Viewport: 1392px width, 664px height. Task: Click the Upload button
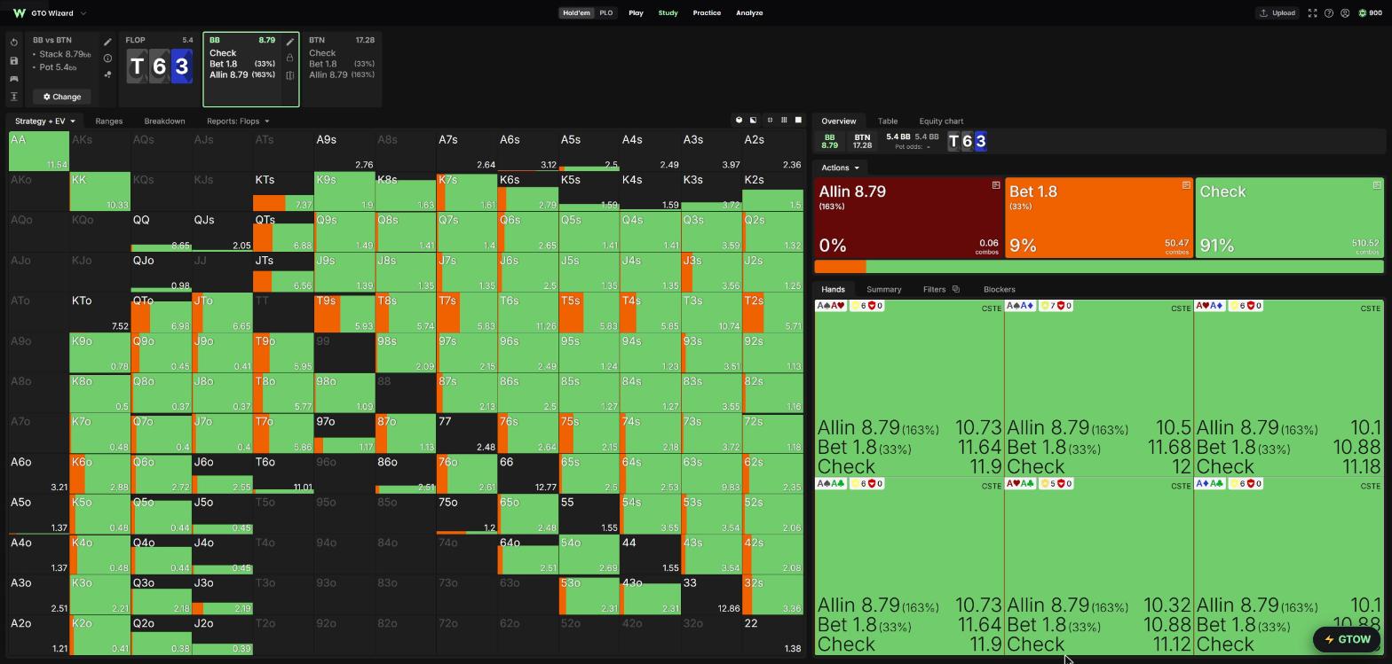[1277, 13]
